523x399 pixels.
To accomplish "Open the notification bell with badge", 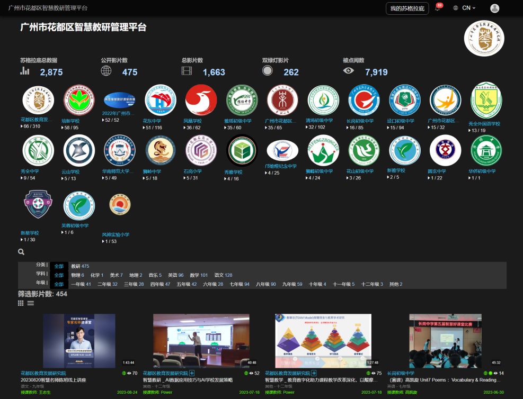I will [x=438, y=8].
